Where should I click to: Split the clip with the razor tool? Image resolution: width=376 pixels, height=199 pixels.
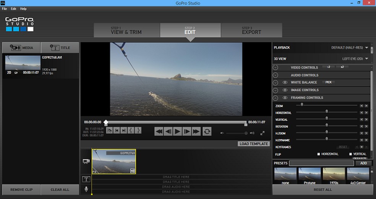[x=109, y=130]
